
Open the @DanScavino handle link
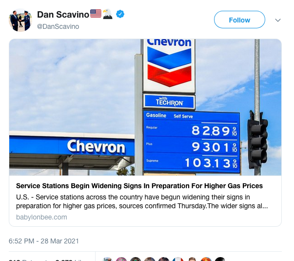click(58, 26)
